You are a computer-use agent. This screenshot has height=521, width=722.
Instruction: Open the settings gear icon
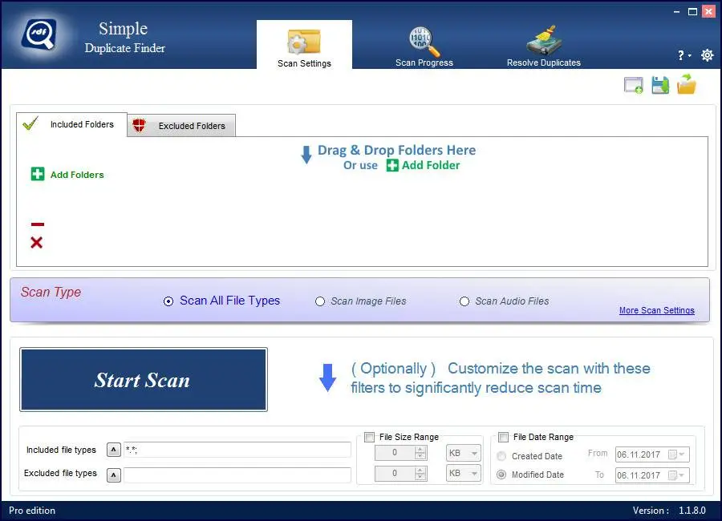[x=708, y=55]
